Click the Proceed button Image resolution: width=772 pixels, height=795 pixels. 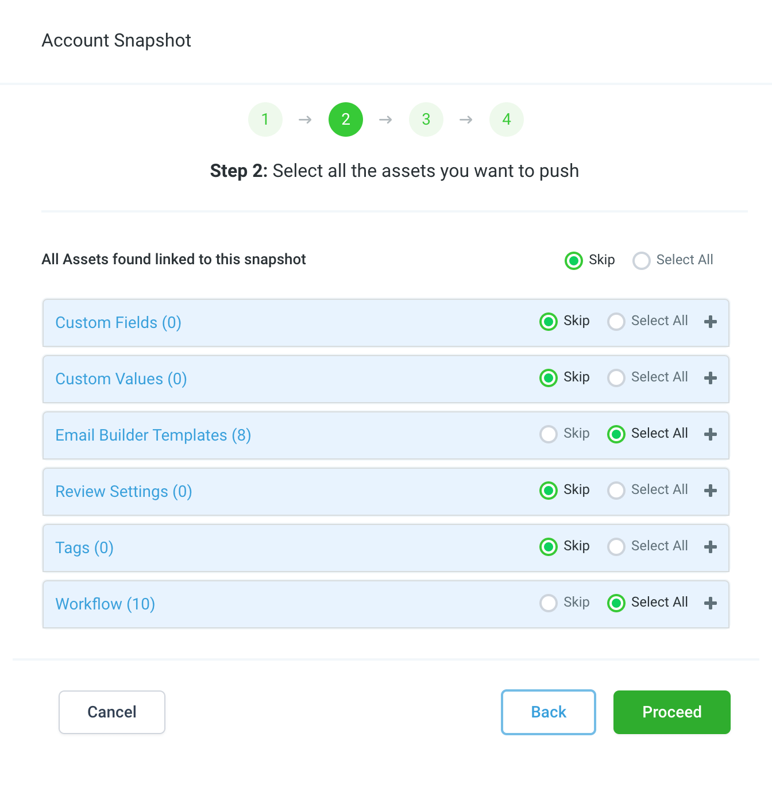671,712
